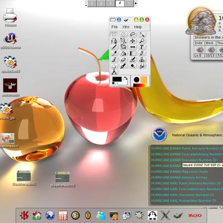Open the Weatherwatch2 desktop file

62,179
